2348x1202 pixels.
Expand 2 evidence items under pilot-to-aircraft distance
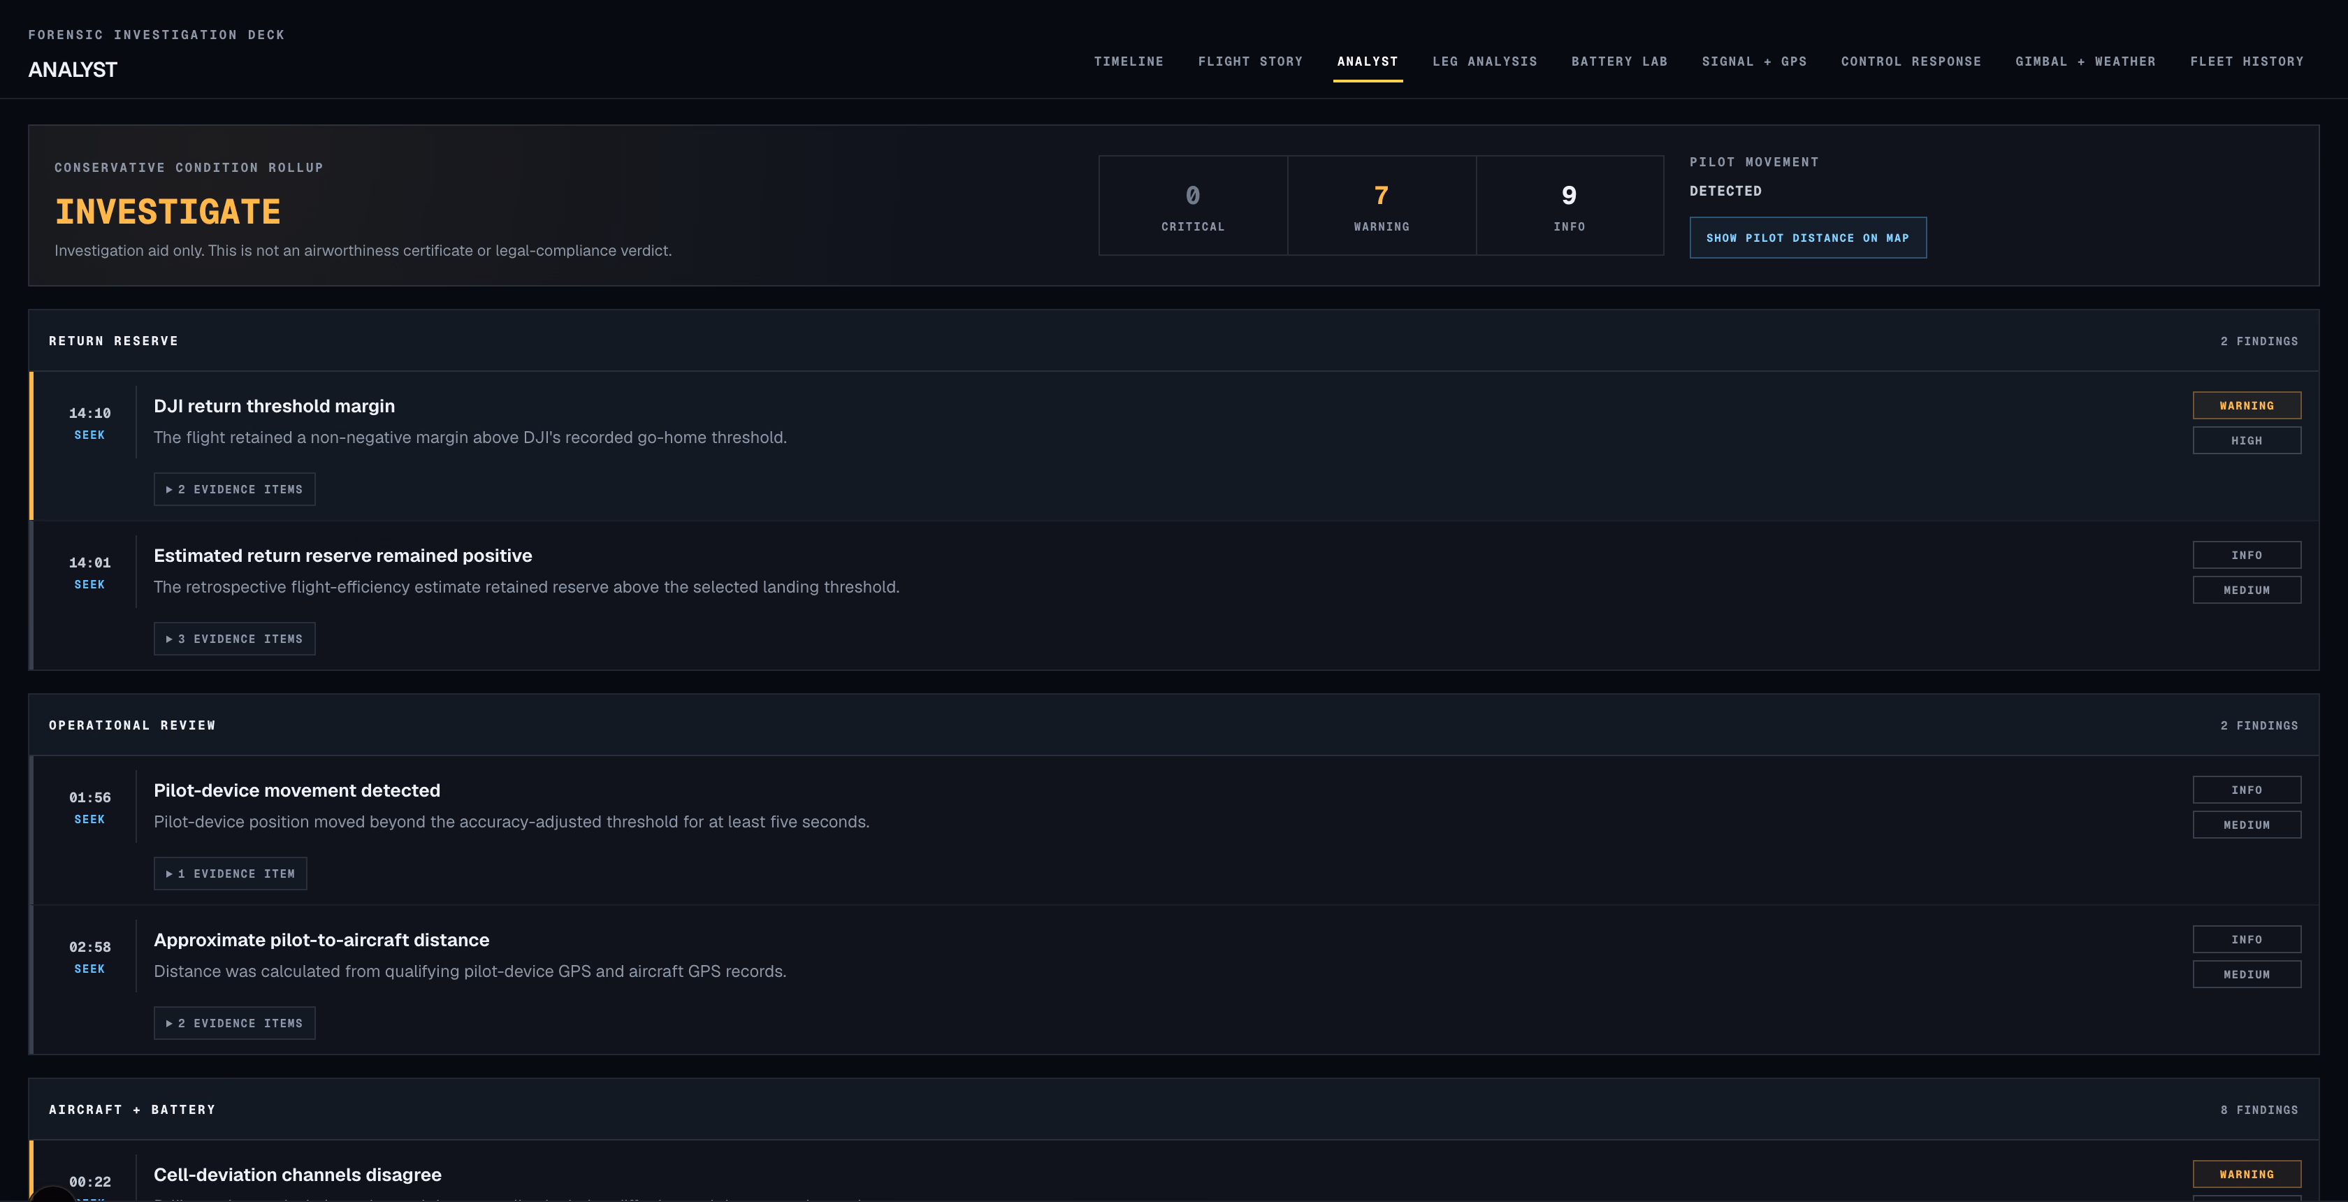click(x=234, y=1023)
